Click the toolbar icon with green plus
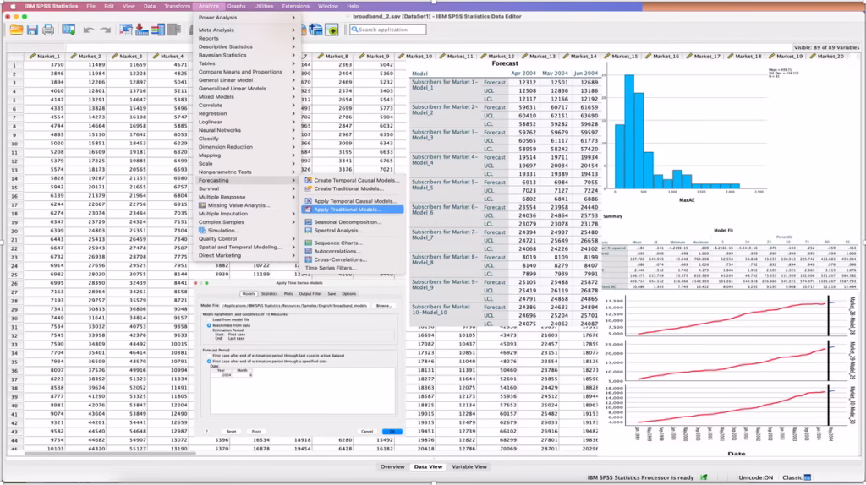The width and height of the screenshot is (866, 485). click(332, 30)
